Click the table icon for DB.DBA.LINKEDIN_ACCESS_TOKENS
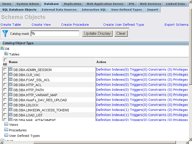The width and height of the screenshot is (192, 144). coord(11,110)
